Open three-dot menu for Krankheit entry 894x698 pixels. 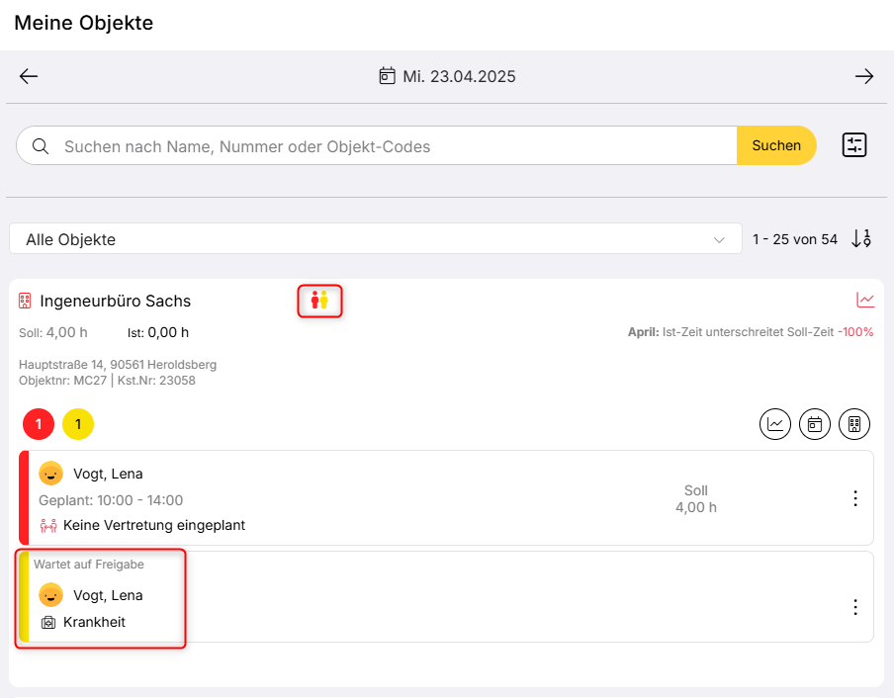coord(855,607)
